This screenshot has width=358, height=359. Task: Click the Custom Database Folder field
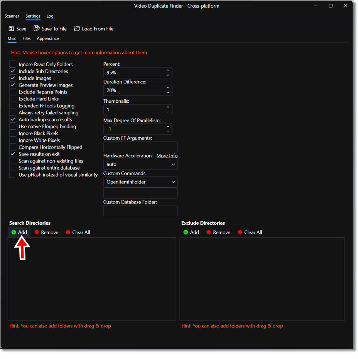point(140,210)
